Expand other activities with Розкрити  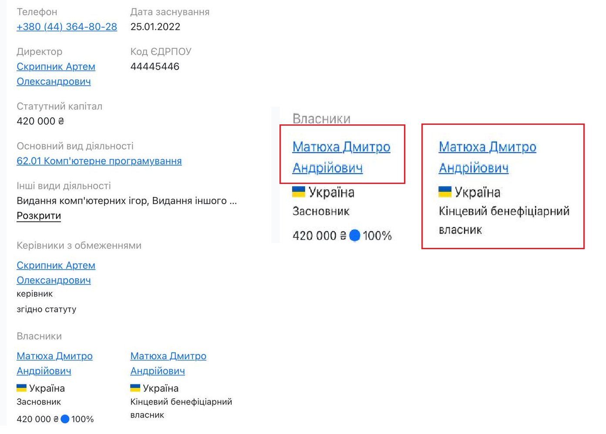coord(39,216)
